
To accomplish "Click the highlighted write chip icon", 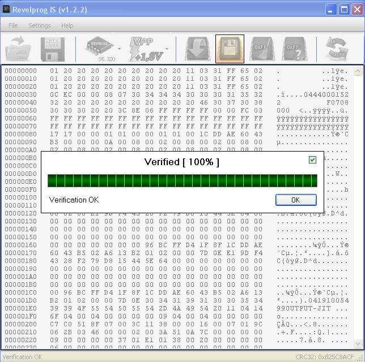I will [x=230, y=49].
